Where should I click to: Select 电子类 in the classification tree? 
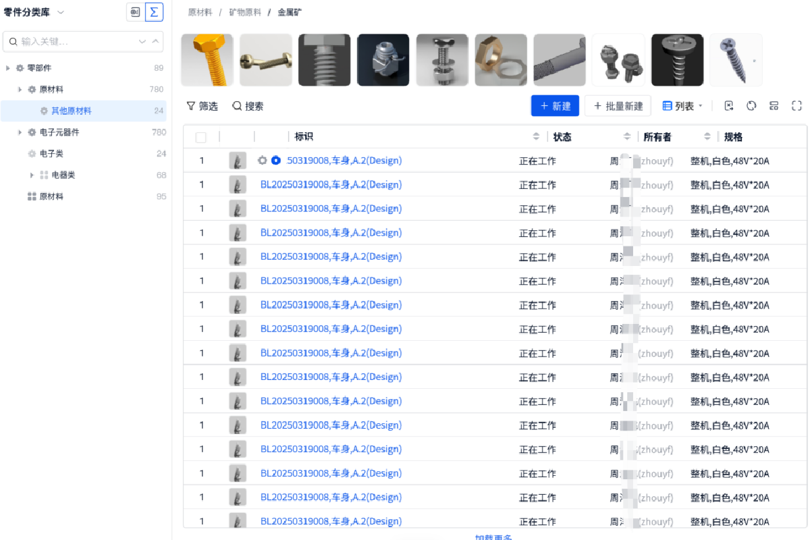tap(51, 154)
